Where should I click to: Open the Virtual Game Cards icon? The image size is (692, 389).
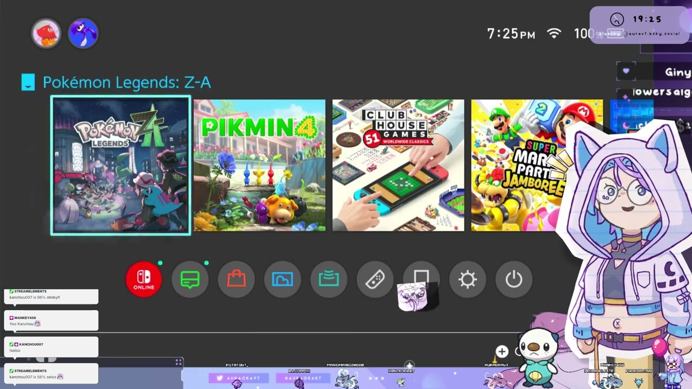[421, 279]
